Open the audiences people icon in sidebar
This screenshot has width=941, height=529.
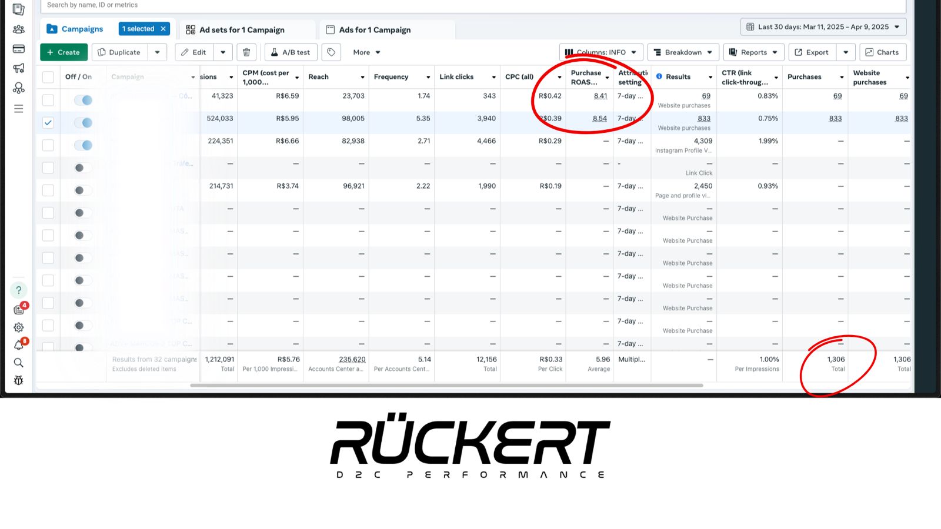tap(19, 29)
